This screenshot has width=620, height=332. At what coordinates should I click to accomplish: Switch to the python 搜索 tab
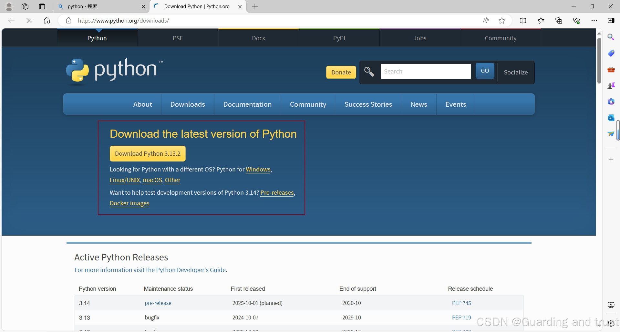pos(102,6)
